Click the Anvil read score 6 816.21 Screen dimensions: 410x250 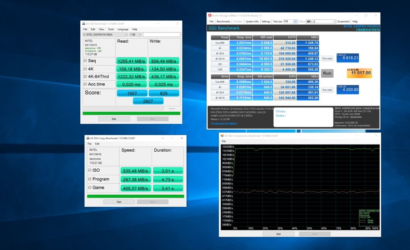(347, 58)
